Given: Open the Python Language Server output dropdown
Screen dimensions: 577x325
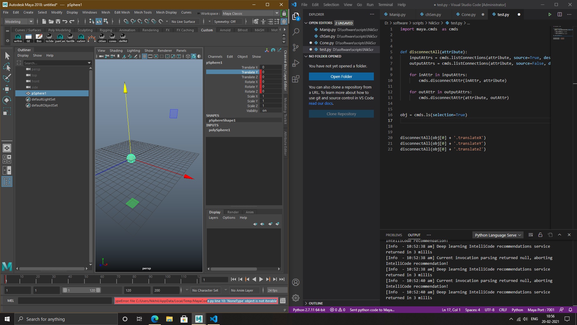Looking at the screenshot, I should [x=498, y=235].
